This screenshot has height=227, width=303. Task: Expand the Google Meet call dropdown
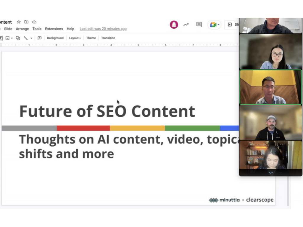point(219,25)
